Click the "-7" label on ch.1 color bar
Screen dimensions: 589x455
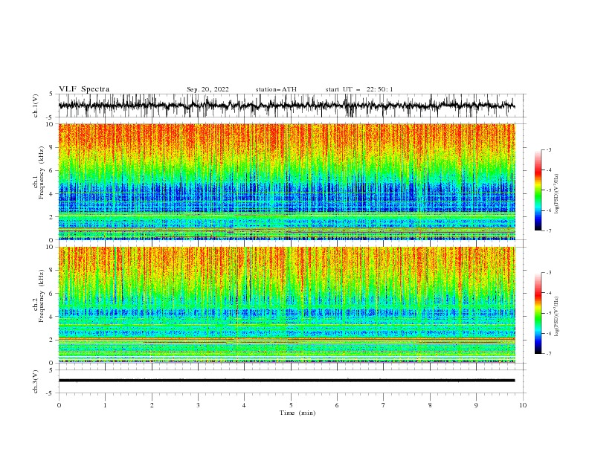(548, 230)
